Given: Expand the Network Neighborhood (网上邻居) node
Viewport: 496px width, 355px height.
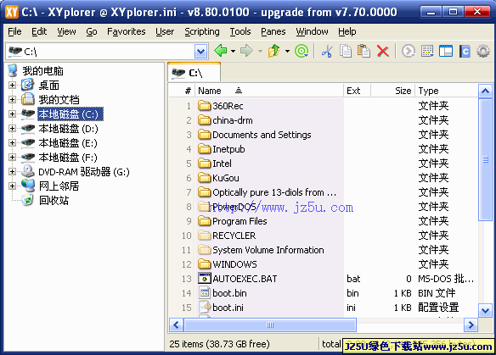Looking at the screenshot, I should point(12,186).
